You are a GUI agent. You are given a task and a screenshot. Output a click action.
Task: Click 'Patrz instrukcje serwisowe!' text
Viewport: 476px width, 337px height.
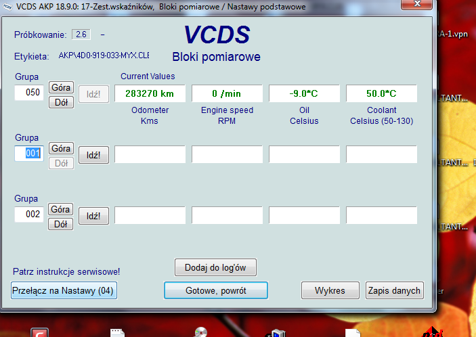click(x=66, y=271)
